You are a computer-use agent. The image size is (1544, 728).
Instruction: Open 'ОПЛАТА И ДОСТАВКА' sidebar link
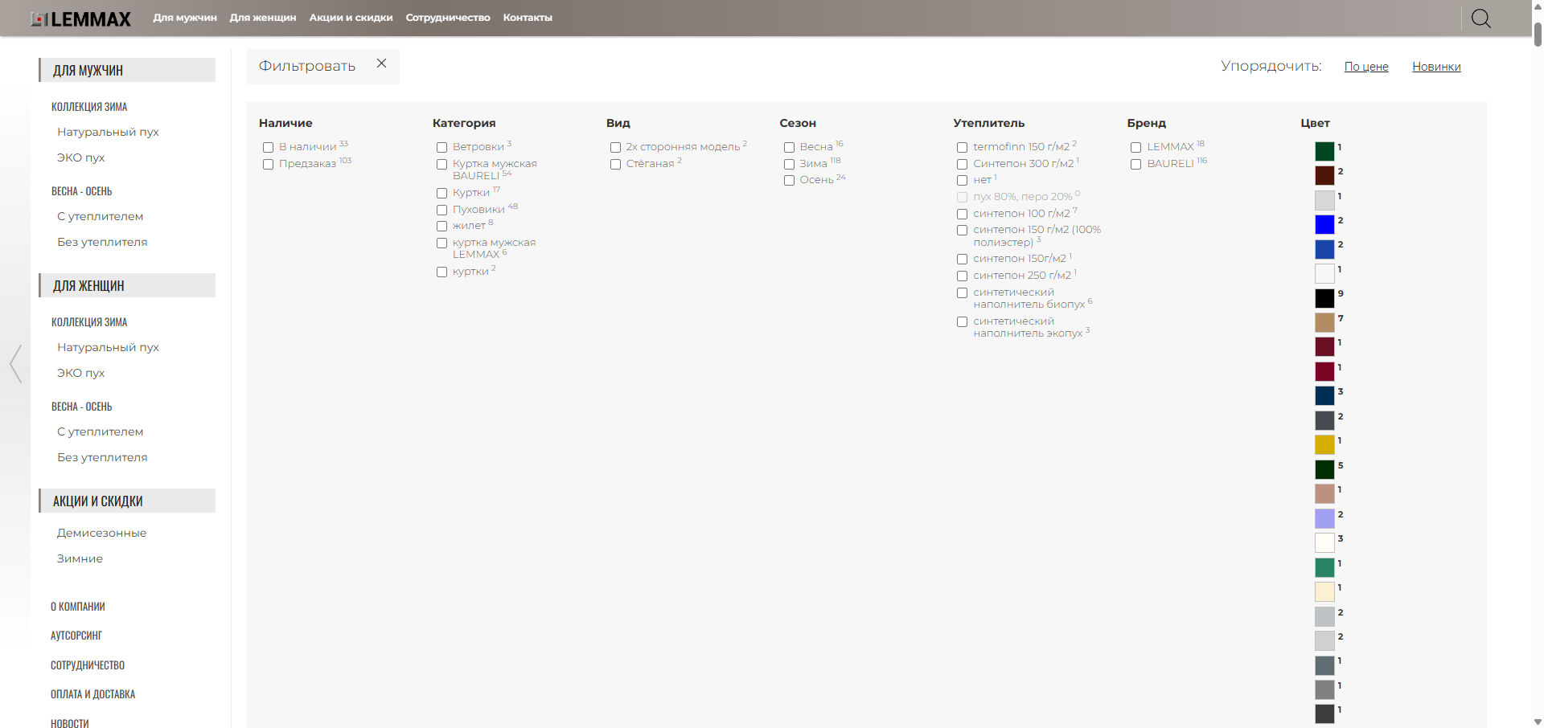(92, 694)
